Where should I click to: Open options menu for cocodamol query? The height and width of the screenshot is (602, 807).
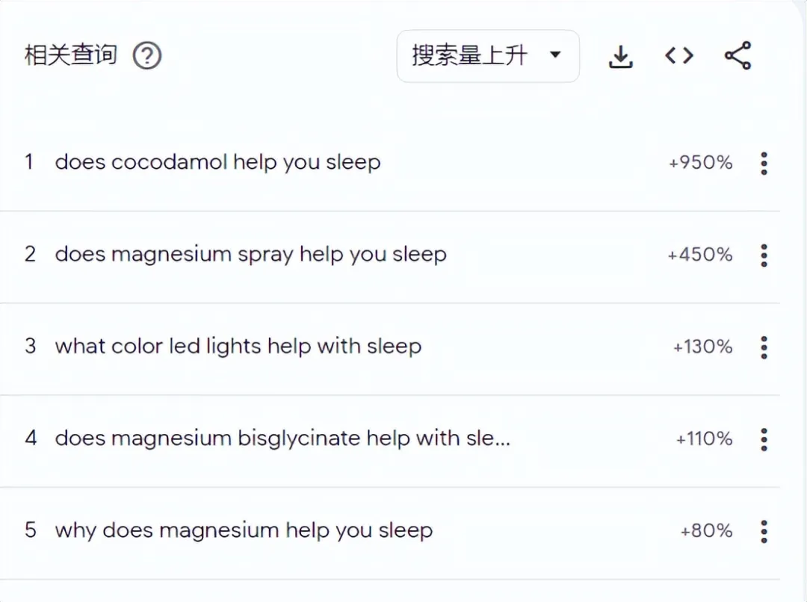[x=764, y=163]
